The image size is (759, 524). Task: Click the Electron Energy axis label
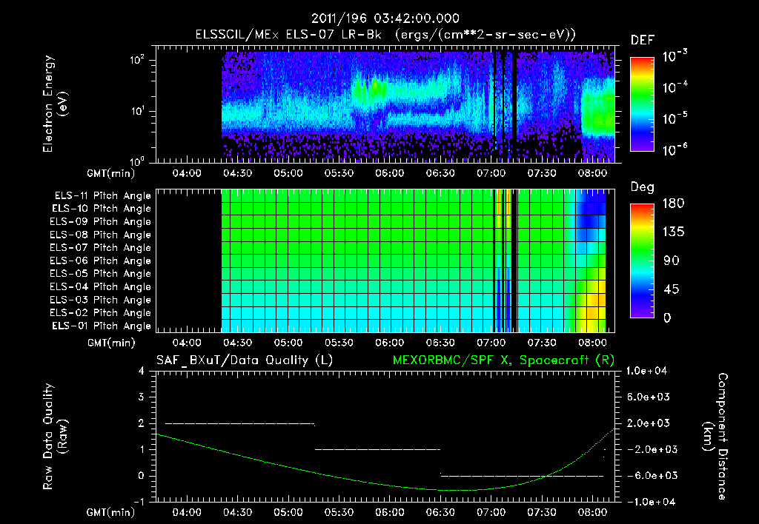pos(55,104)
